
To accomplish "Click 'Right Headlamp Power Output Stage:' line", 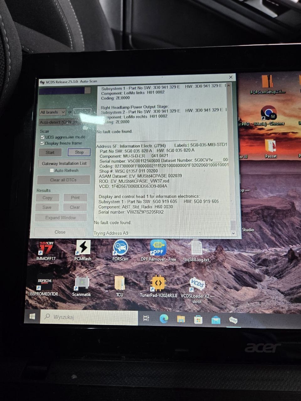I will [x=135, y=107].
